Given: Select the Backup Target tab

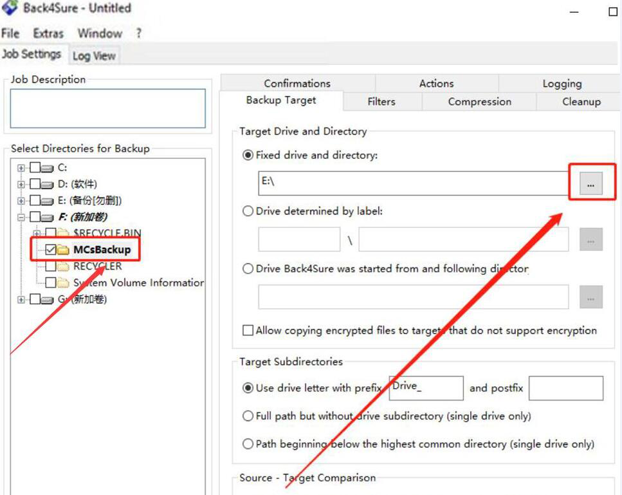Looking at the screenshot, I should [281, 100].
